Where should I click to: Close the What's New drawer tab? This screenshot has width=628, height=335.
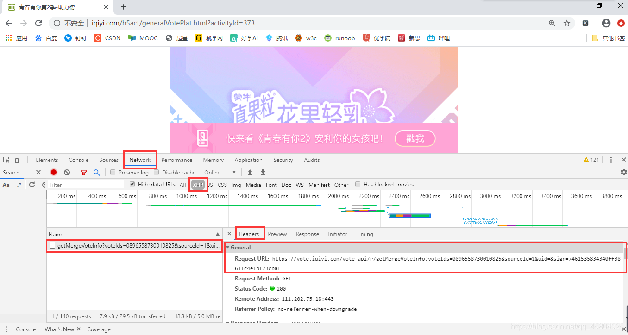click(79, 329)
